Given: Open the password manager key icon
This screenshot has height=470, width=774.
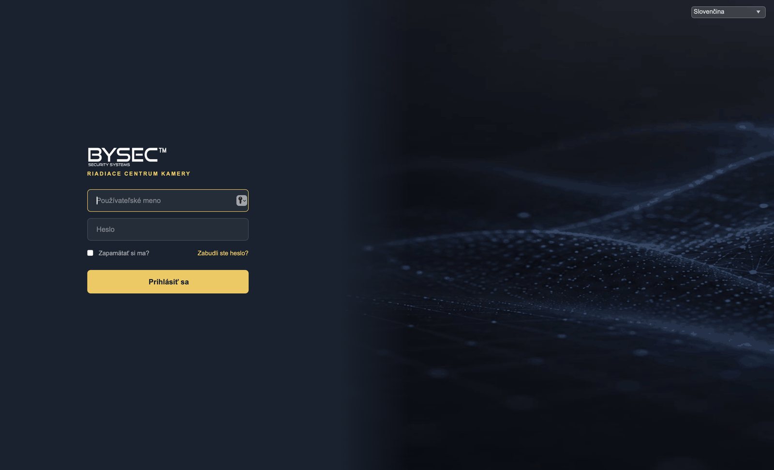Looking at the screenshot, I should pyautogui.click(x=240, y=200).
